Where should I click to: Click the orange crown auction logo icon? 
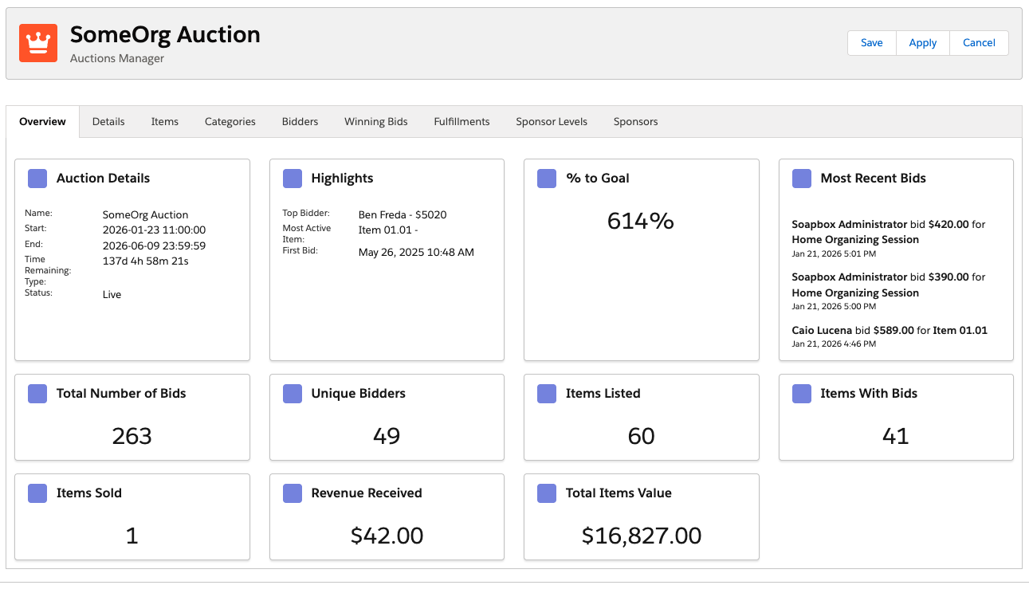[38, 43]
